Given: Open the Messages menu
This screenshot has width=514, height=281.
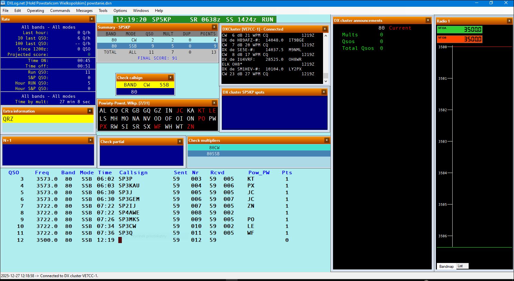Looking at the screenshot, I should (84, 11).
